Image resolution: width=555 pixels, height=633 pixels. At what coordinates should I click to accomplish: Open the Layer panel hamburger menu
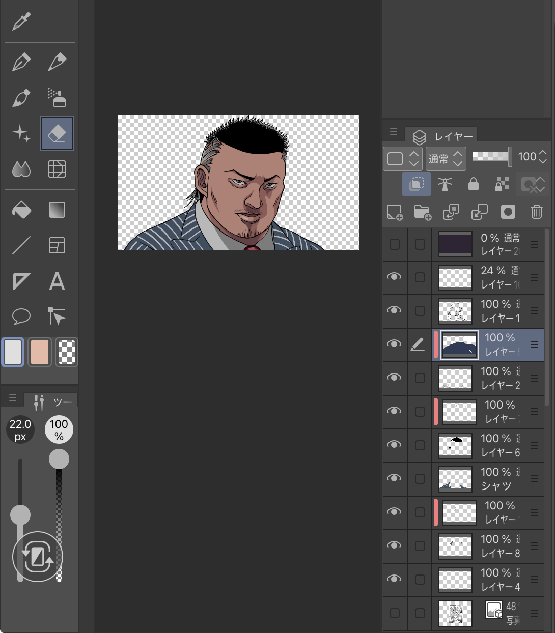[x=393, y=132]
